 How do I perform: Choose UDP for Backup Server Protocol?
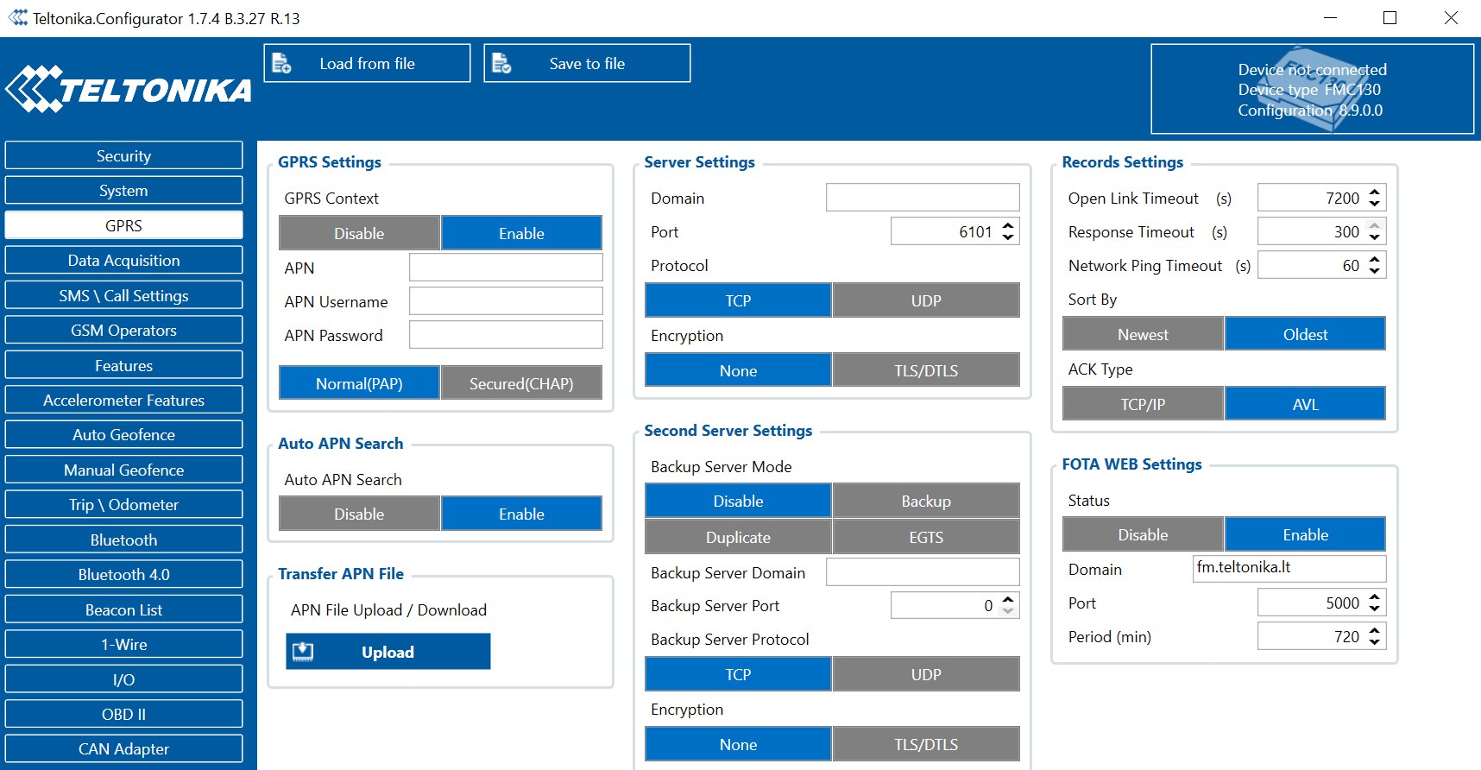926,674
